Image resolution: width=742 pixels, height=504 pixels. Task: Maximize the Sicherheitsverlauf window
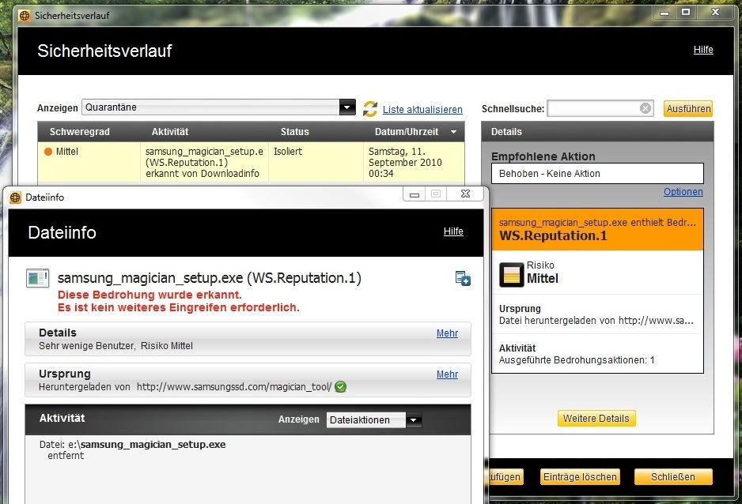[x=686, y=13]
